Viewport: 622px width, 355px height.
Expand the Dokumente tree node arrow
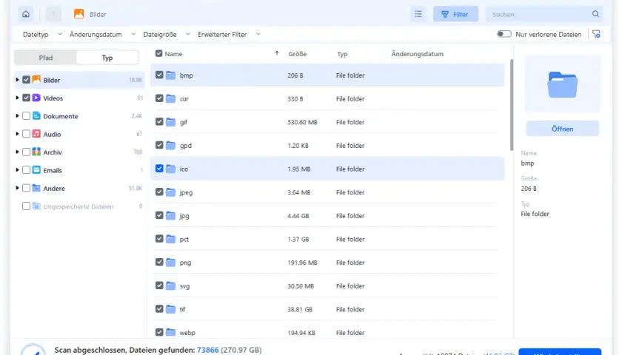click(17, 115)
